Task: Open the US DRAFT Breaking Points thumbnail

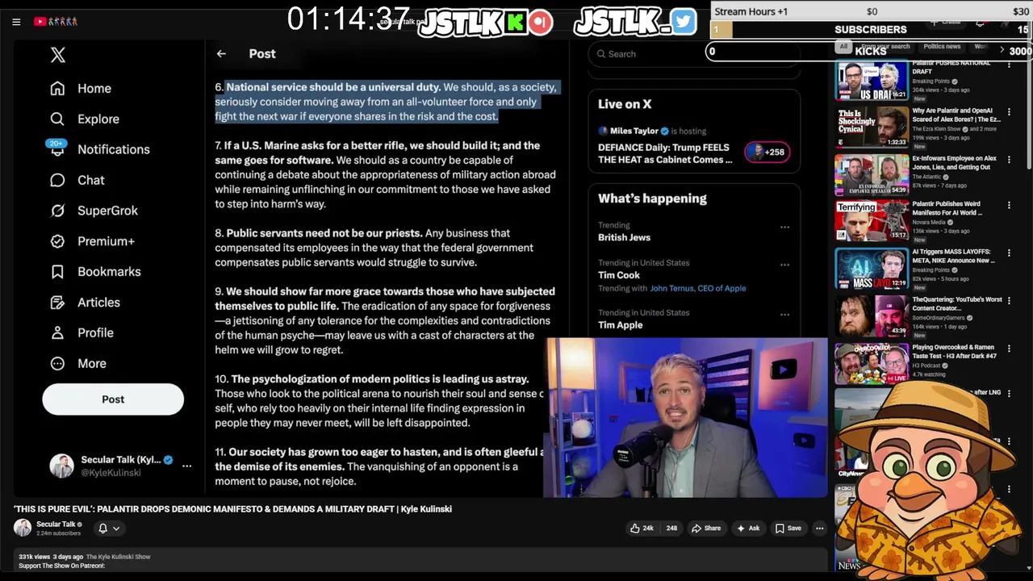Action: 872,81
